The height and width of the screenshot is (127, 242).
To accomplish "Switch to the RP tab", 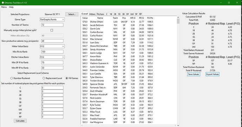I will (x=140, y=14).
